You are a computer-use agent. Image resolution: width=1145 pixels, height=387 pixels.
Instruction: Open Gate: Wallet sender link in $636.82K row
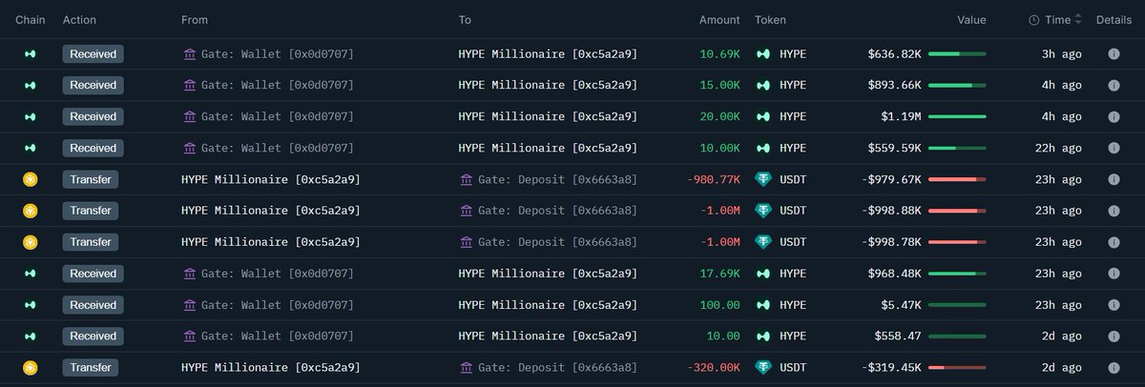(277, 54)
